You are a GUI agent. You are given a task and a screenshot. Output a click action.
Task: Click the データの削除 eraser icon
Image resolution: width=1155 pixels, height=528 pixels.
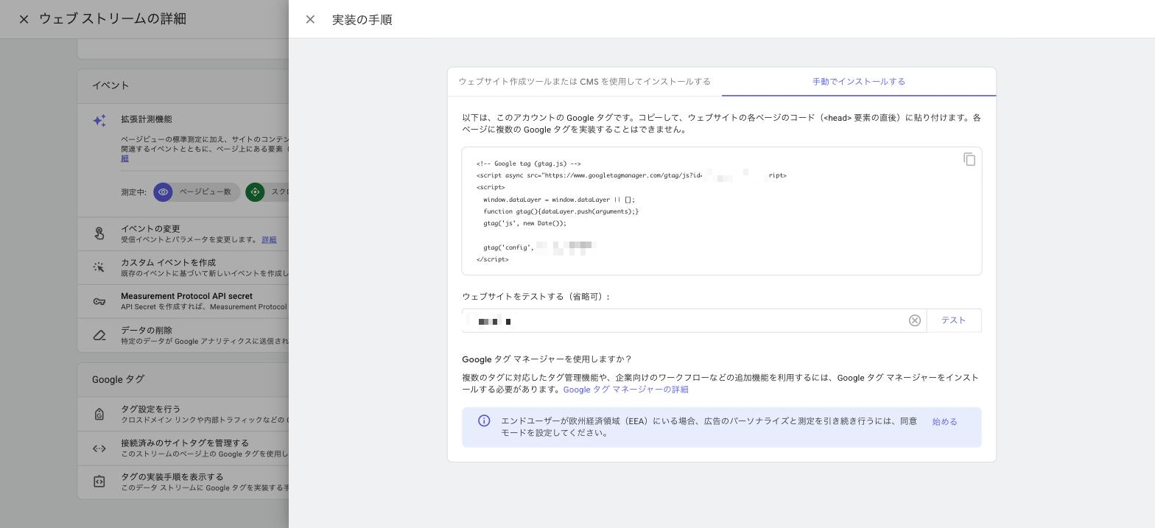coord(99,335)
